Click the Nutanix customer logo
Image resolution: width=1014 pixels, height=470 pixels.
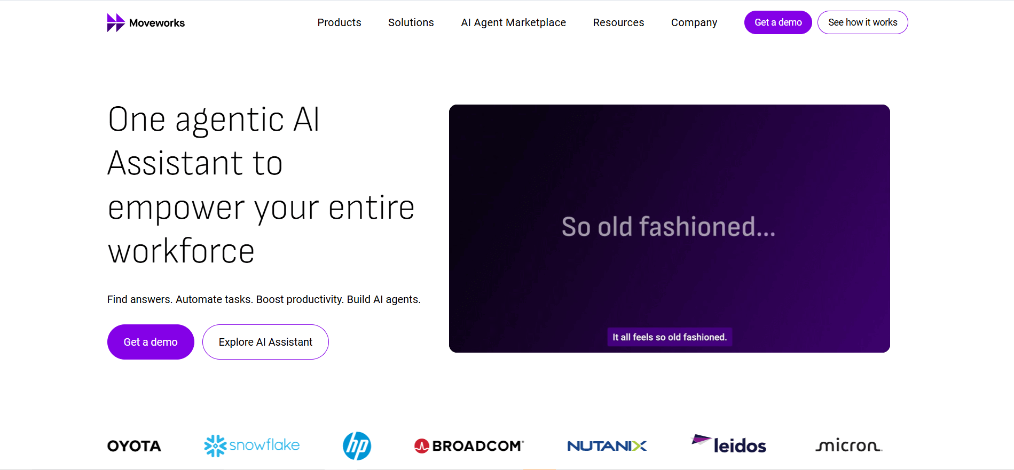[x=607, y=446]
